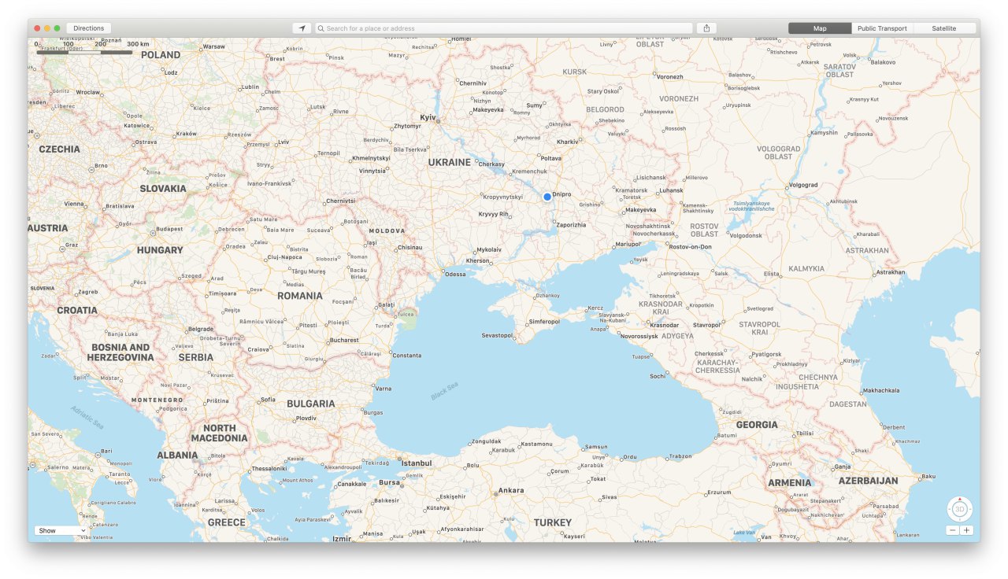Image resolution: width=1008 pixels, height=579 pixels.
Task: Click the Sevastopol city label
Action: pos(497,335)
